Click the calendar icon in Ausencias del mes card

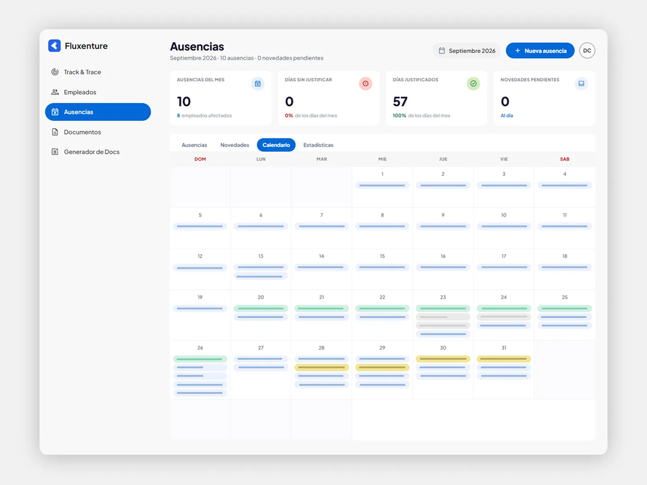(x=257, y=84)
